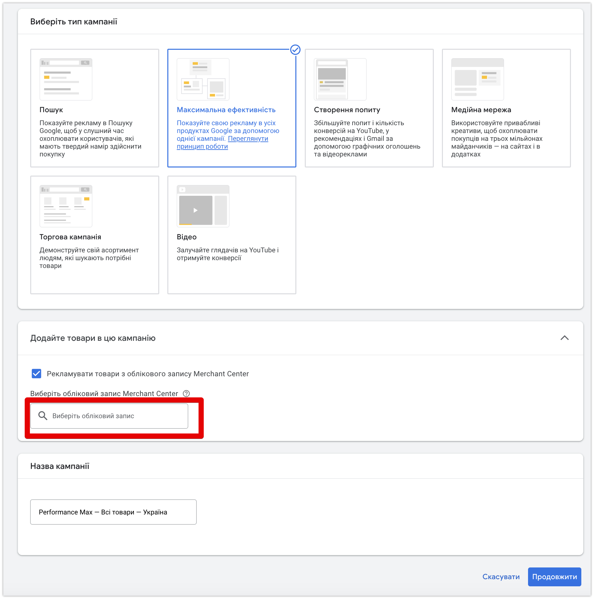
Task: Open the Переглянути принцип роботи link
Action: click(223, 142)
